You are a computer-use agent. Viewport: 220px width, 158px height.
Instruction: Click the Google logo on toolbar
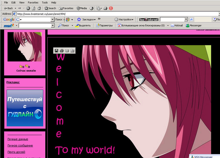point(9,20)
